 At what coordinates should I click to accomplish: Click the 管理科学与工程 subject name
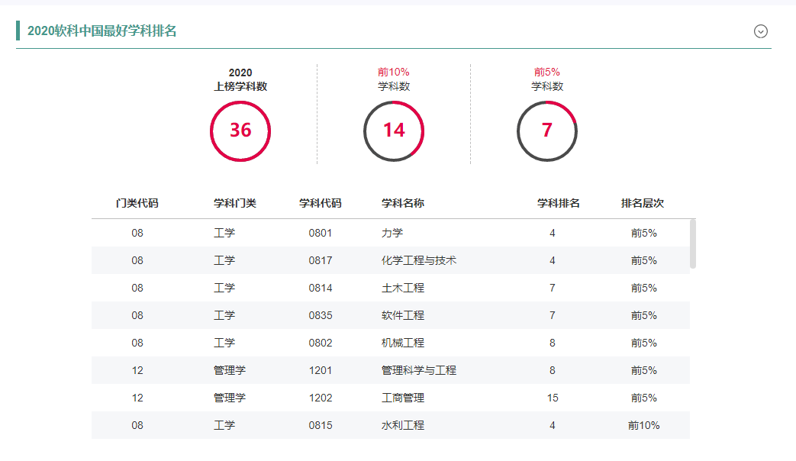point(419,370)
